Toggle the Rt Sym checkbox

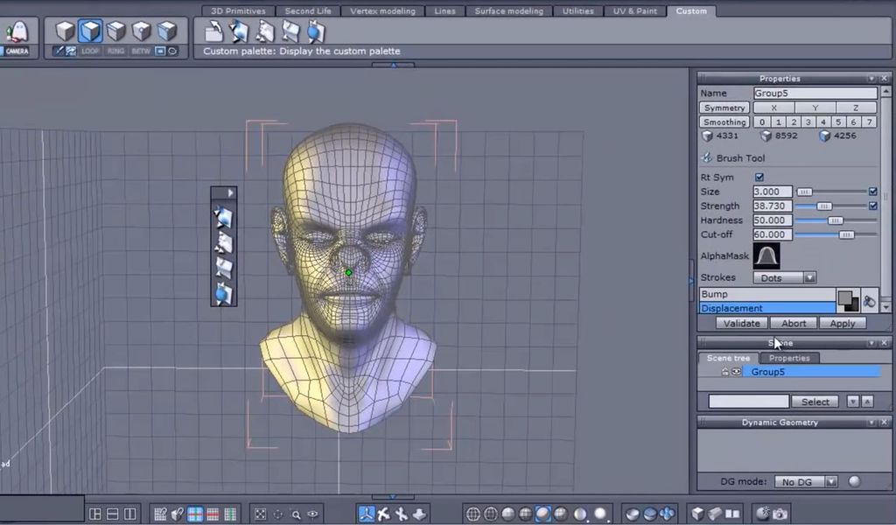[757, 177]
